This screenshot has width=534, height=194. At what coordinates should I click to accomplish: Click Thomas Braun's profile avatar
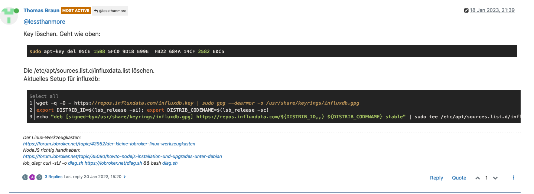(x=9, y=15)
